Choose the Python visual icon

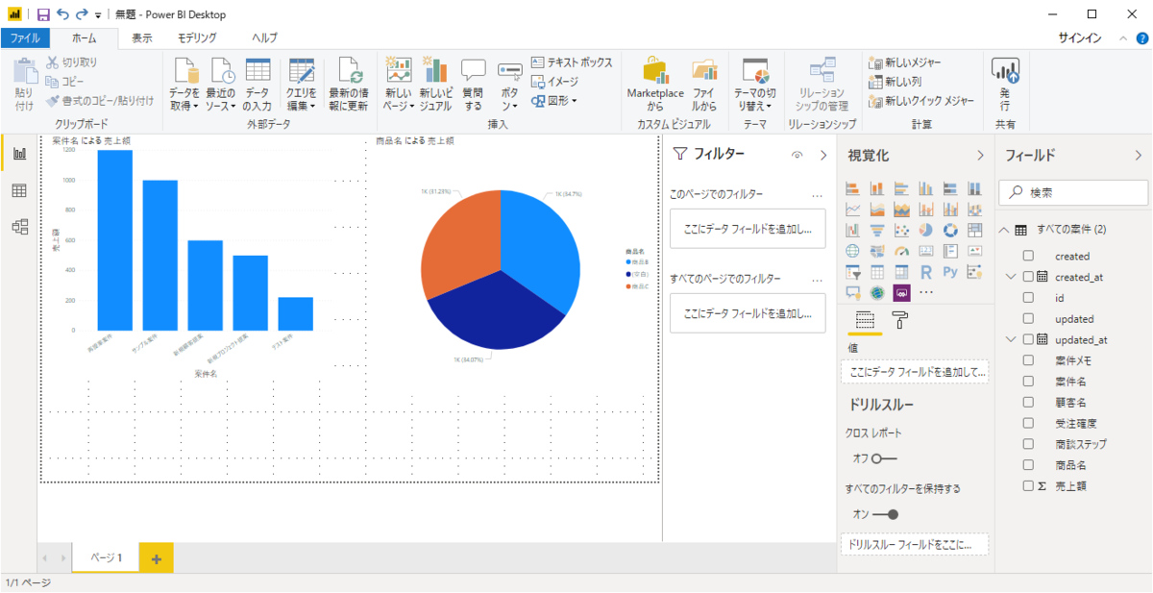(951, 272)
